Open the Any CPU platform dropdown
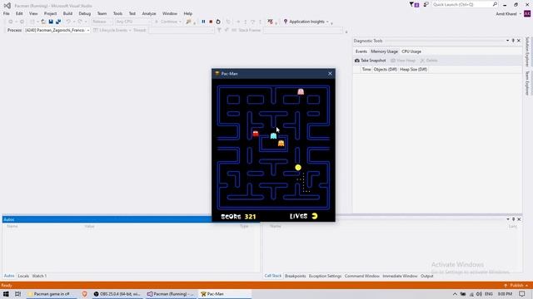 (x=132, y=22)
